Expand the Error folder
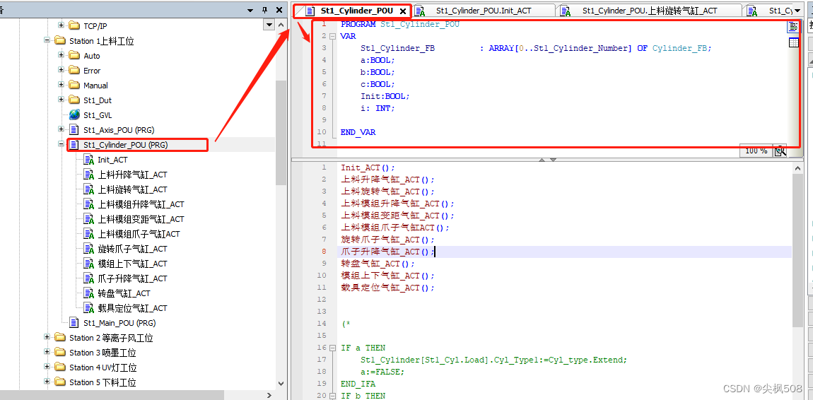 (62, 69)
